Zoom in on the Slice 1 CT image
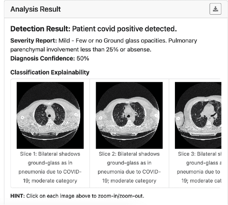 [50, 115]
